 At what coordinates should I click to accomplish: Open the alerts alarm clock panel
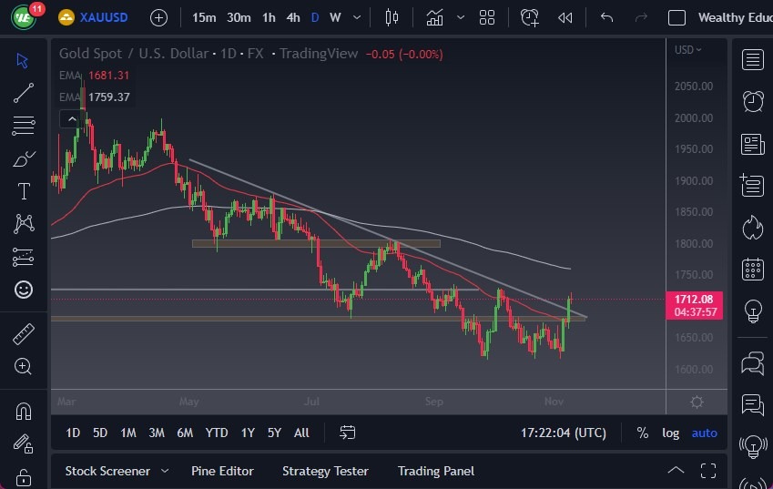pyautogui.click(x=753, y=101)
